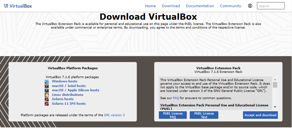Go to the Home menu item

click(x=151, y=6)
